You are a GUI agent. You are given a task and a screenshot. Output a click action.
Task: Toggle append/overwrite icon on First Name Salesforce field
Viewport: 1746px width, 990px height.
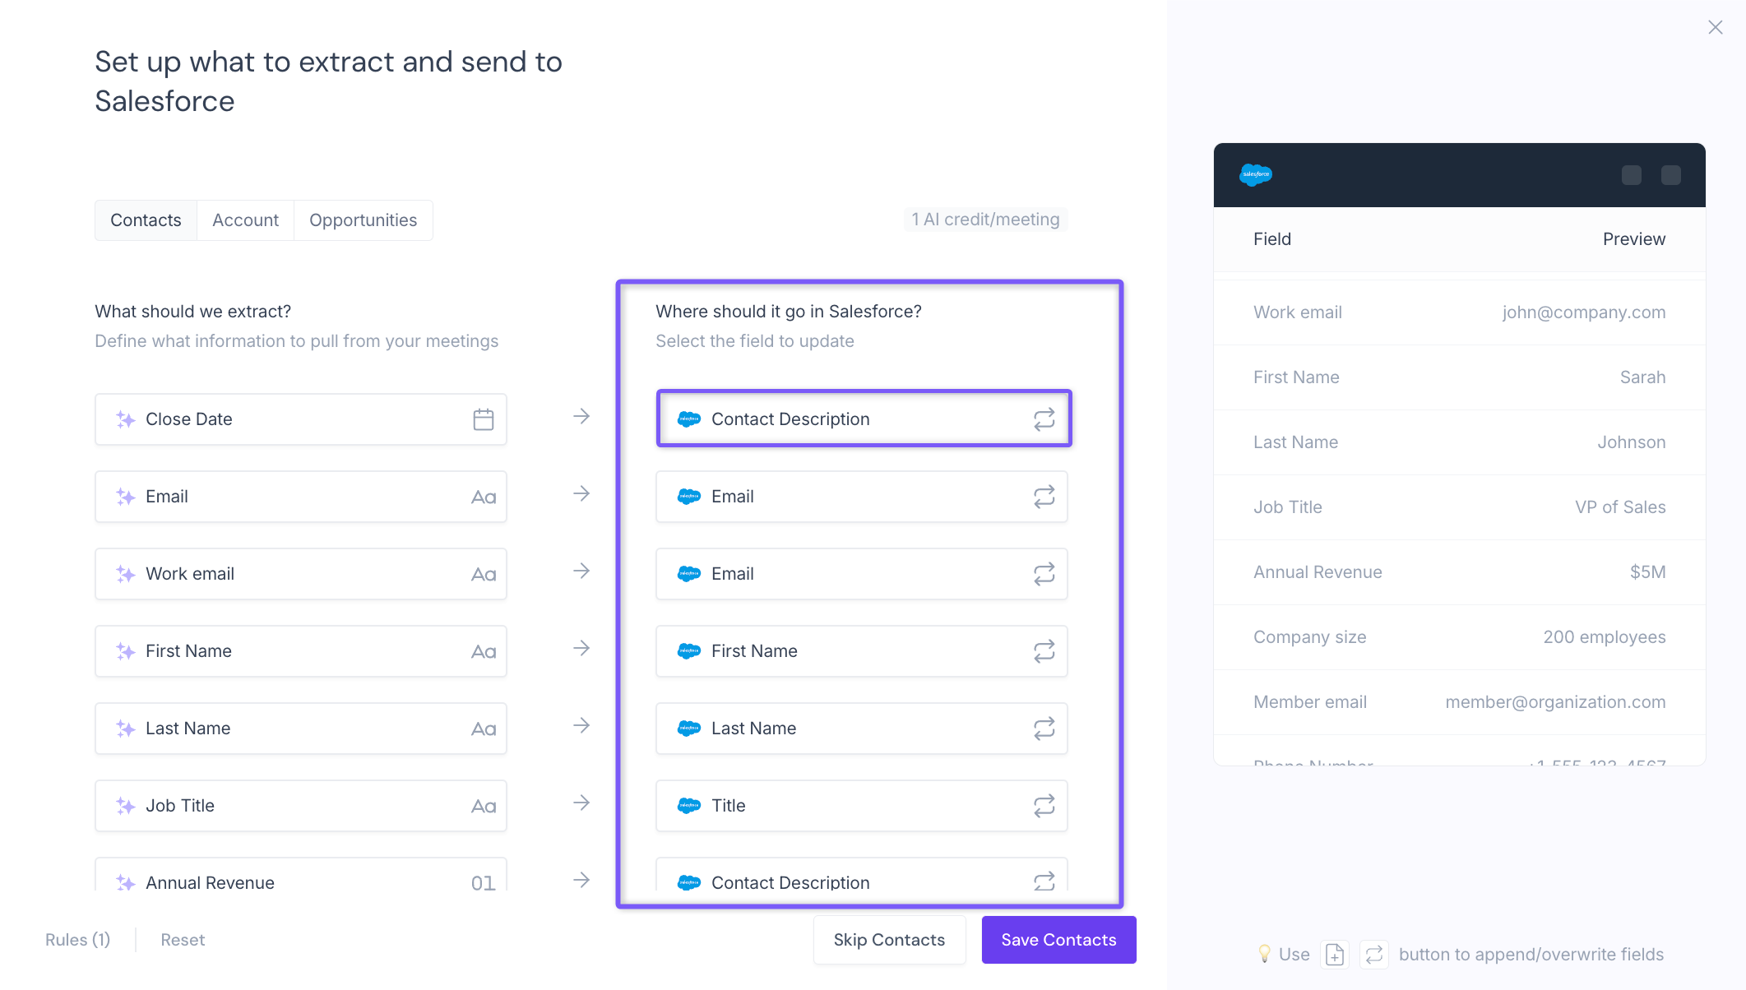coord(1044,651)
